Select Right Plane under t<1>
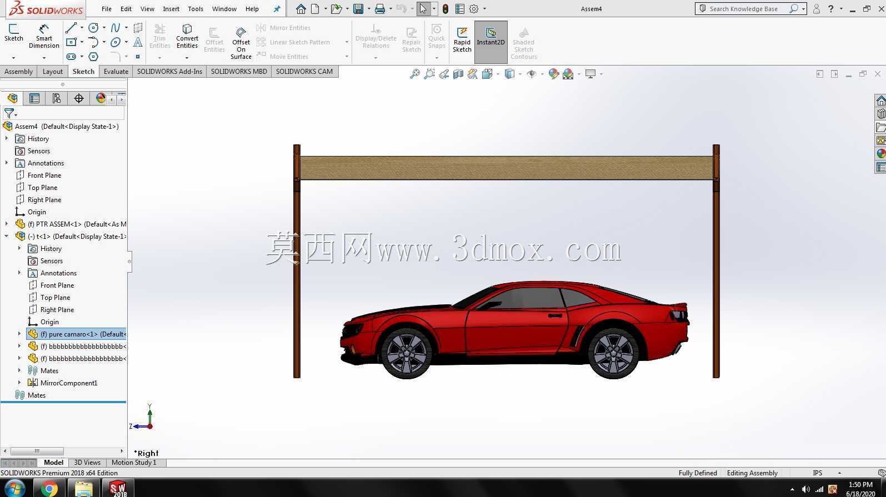 click(57, 309)
